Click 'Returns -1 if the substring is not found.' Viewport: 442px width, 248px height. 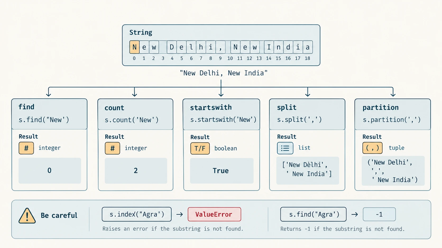343,229
